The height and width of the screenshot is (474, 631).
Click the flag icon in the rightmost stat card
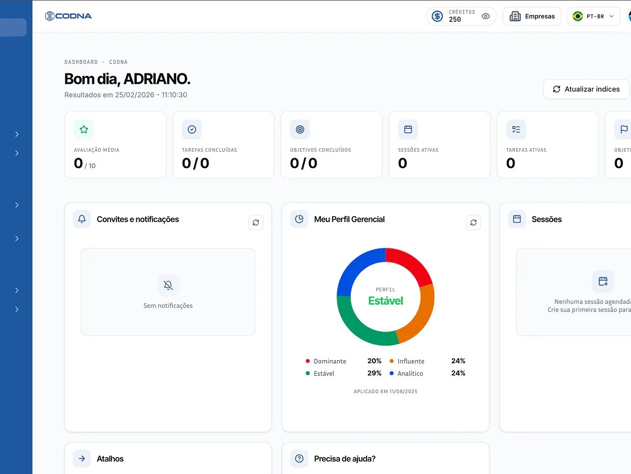tap(624, 129)
